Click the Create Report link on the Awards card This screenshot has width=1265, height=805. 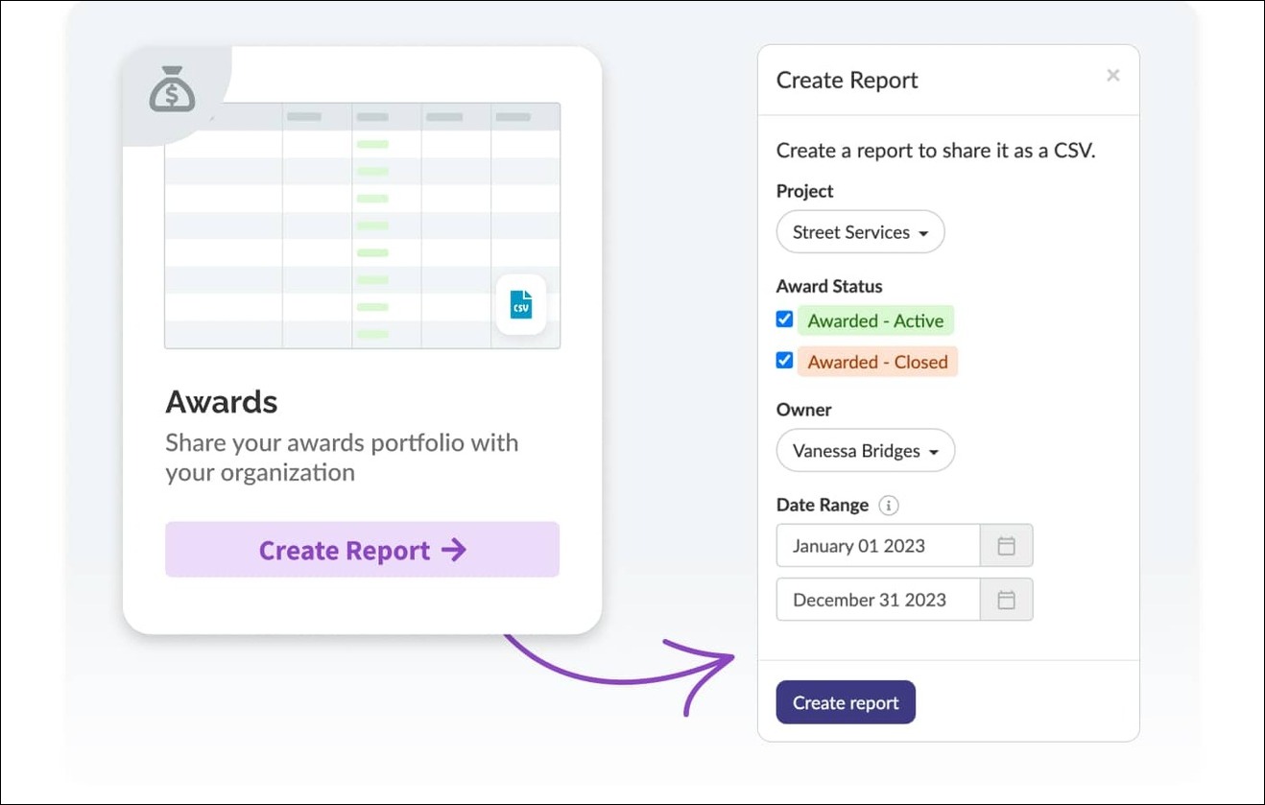point(362,549)
